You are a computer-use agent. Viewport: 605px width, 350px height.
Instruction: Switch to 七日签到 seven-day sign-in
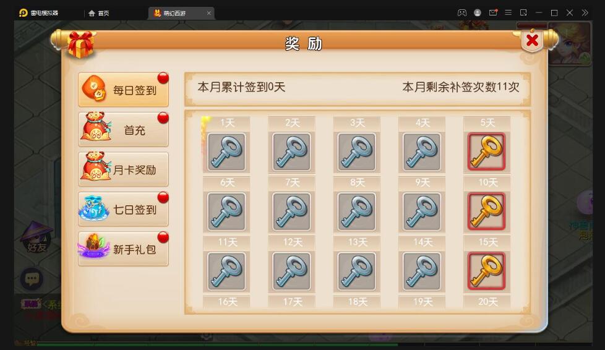(124, 209)
